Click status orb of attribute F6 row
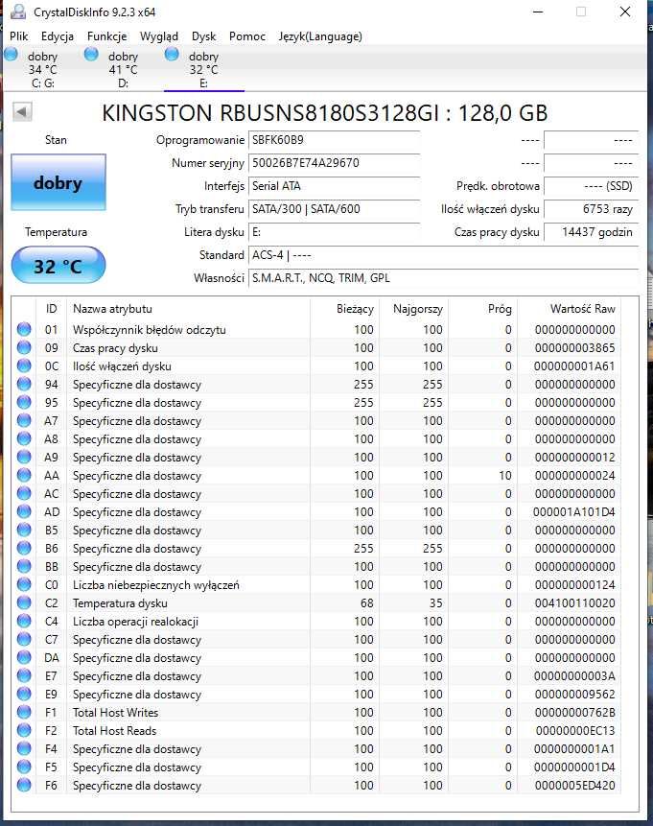653x826 pixels. [x=24, y=785]
